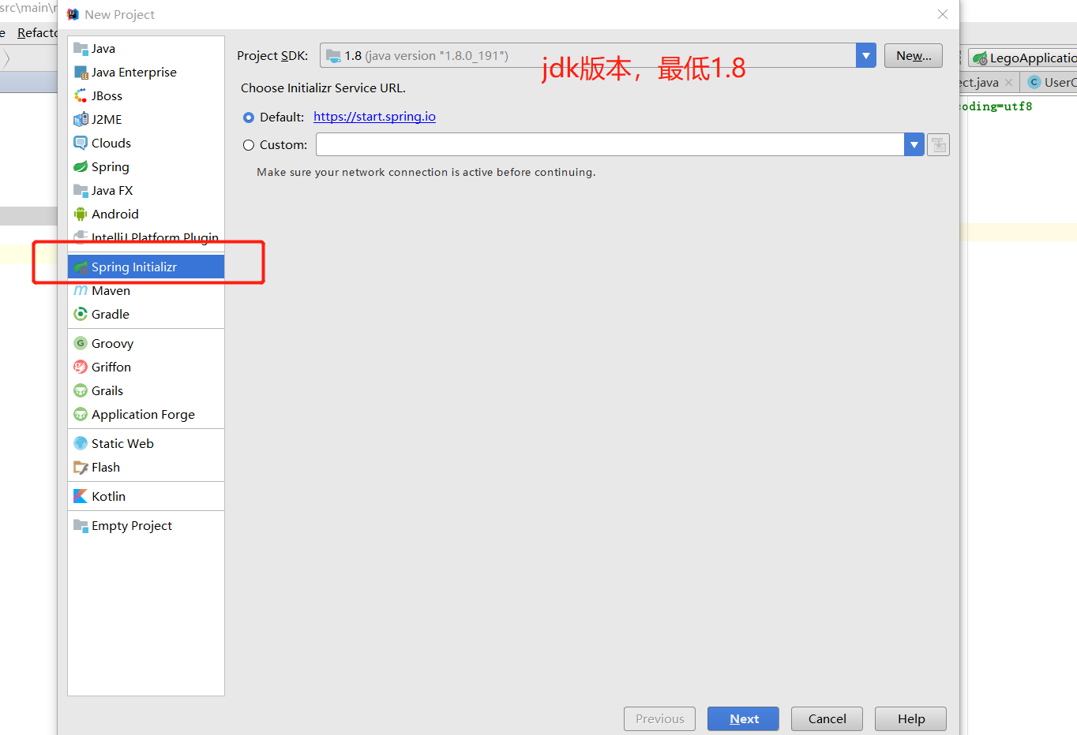Screen dimensions: 1077x735
Task: Select Groovy in the project list
Action: pos(112,344)
